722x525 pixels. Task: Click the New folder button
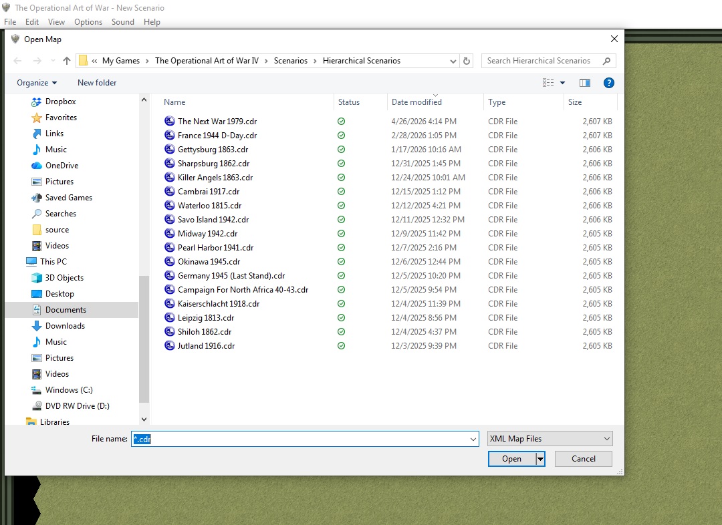click(x=97, y=83)
